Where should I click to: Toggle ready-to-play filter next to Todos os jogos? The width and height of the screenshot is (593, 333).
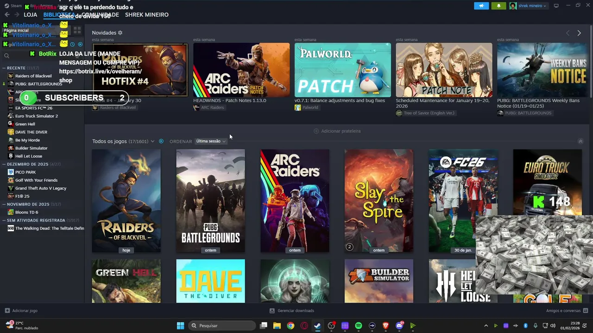[161, 141]
